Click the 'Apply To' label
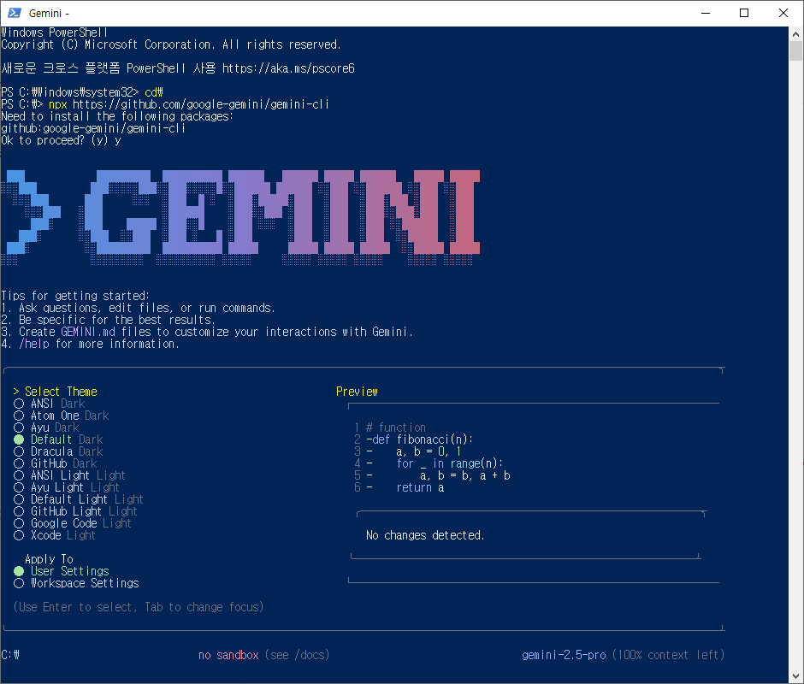 coord(49,559)
